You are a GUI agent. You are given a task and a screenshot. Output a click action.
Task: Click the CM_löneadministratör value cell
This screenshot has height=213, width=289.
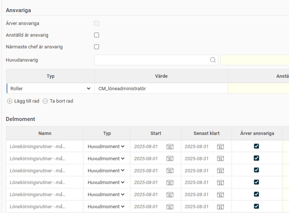(160, 89)
